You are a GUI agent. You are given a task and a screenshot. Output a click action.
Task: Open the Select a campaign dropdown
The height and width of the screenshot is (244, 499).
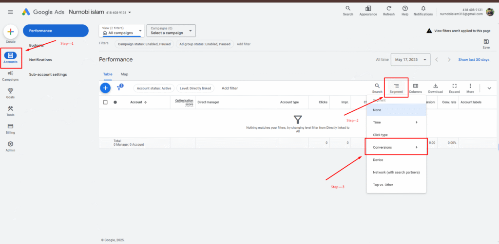coord(171,31)
